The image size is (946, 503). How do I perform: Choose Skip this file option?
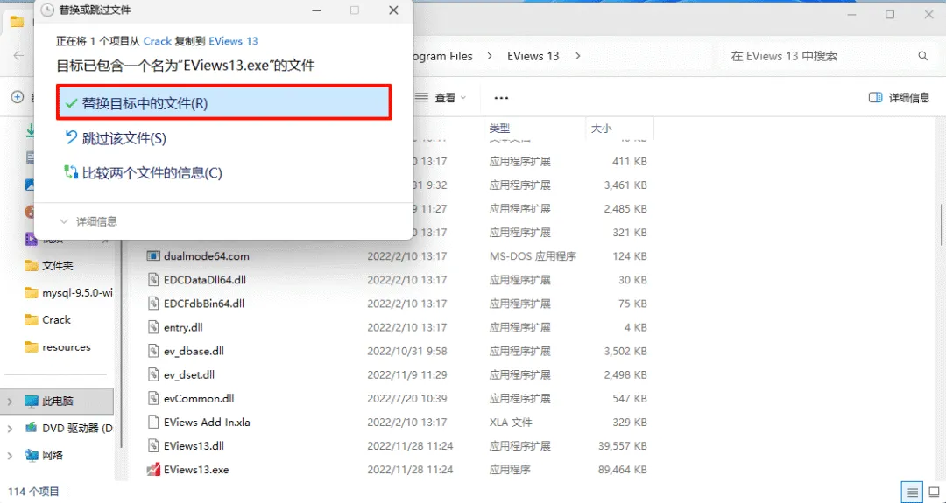pos(115,138)
